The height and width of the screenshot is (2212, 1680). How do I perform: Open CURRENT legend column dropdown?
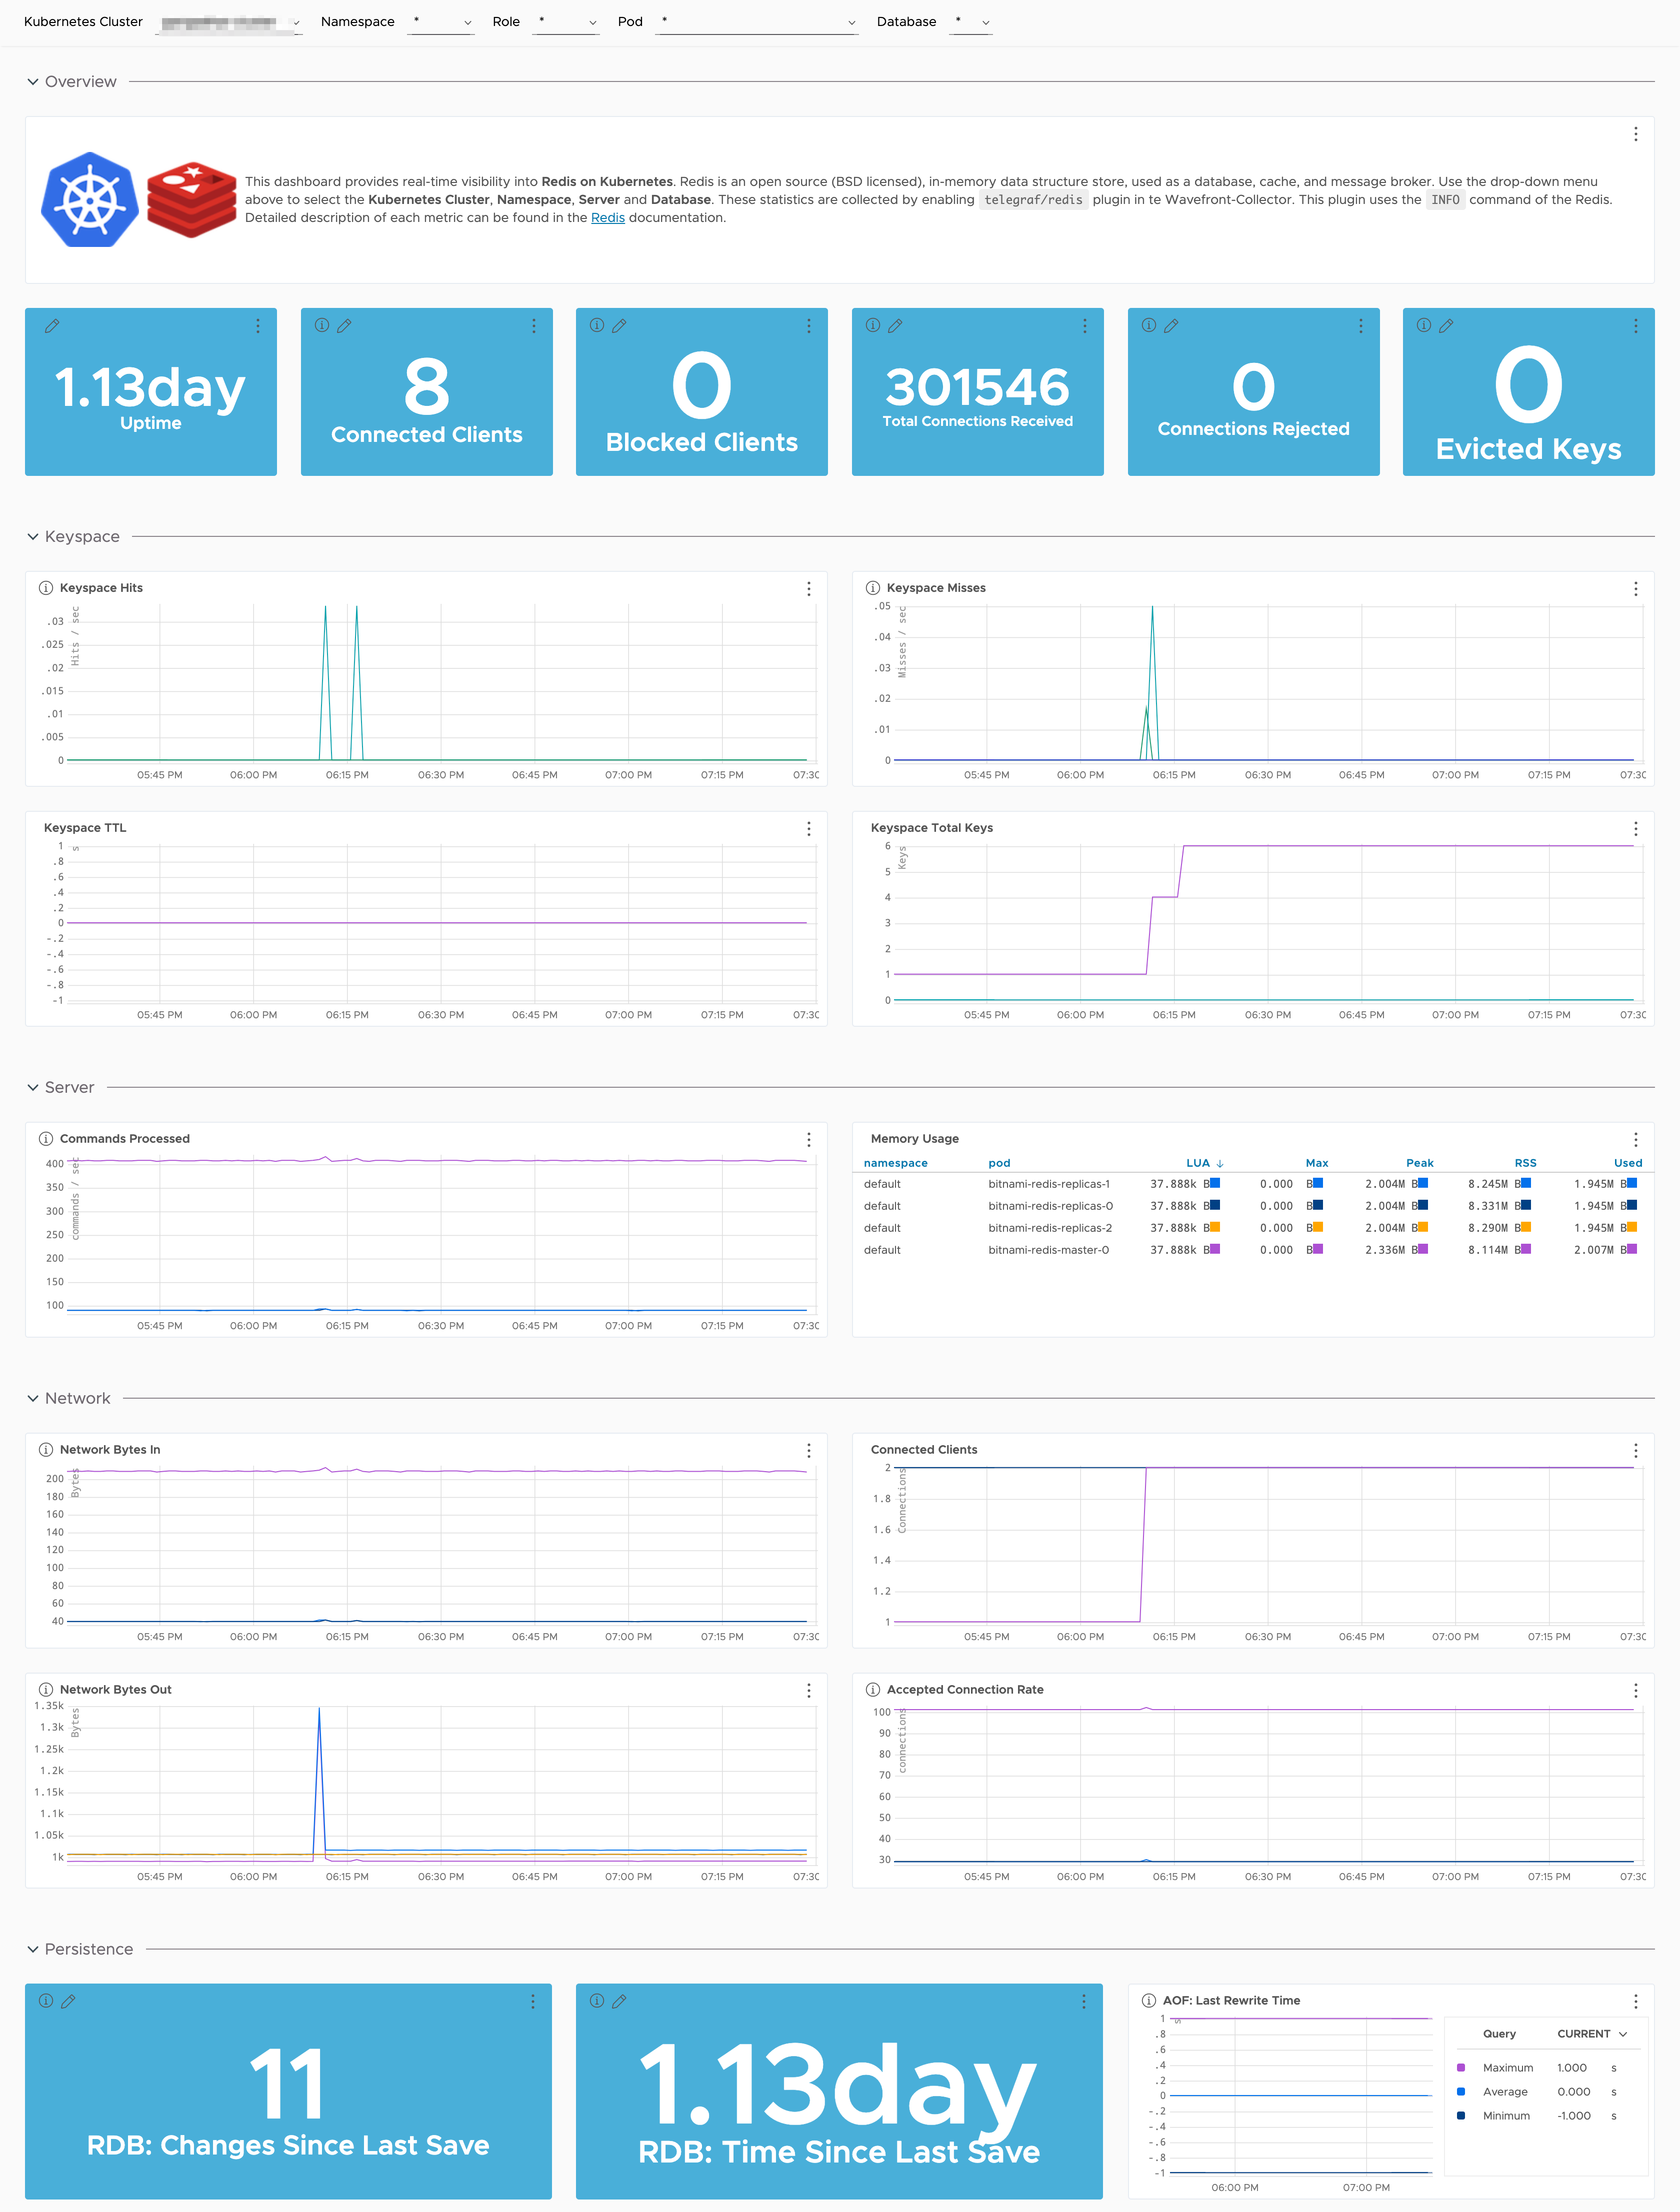1592,2034
